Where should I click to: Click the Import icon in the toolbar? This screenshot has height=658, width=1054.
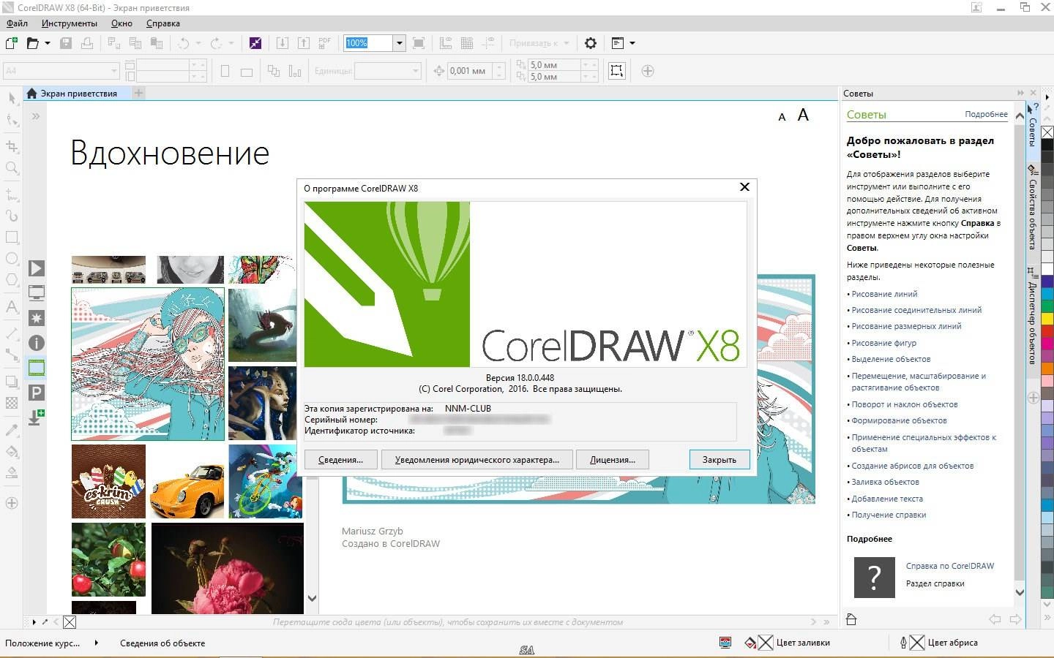point(283,43)
